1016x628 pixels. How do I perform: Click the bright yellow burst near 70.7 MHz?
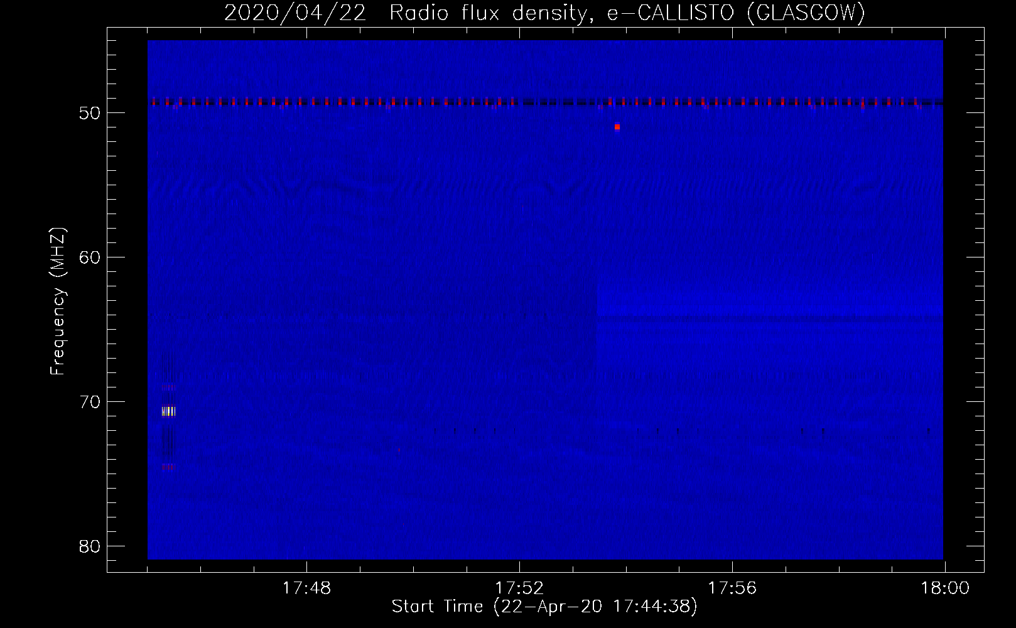tap(168, 411)
